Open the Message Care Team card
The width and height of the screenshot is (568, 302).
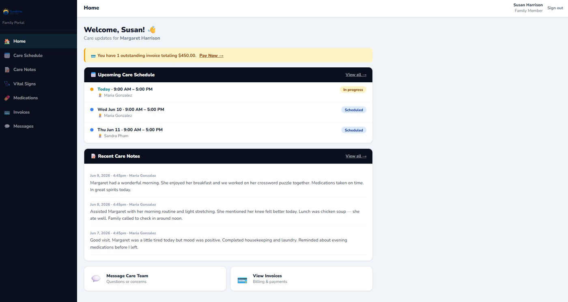155,278
